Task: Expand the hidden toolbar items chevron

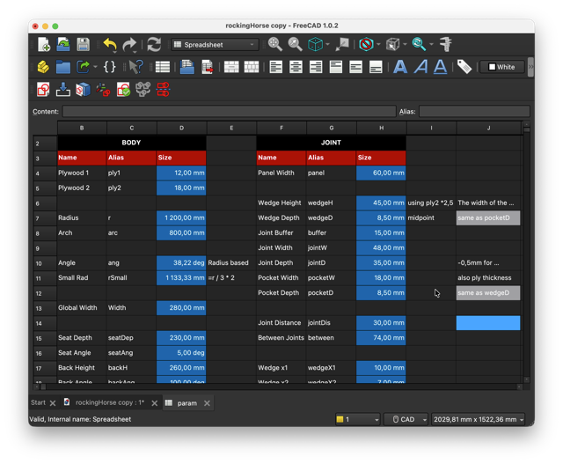Action: click(530, 67)
